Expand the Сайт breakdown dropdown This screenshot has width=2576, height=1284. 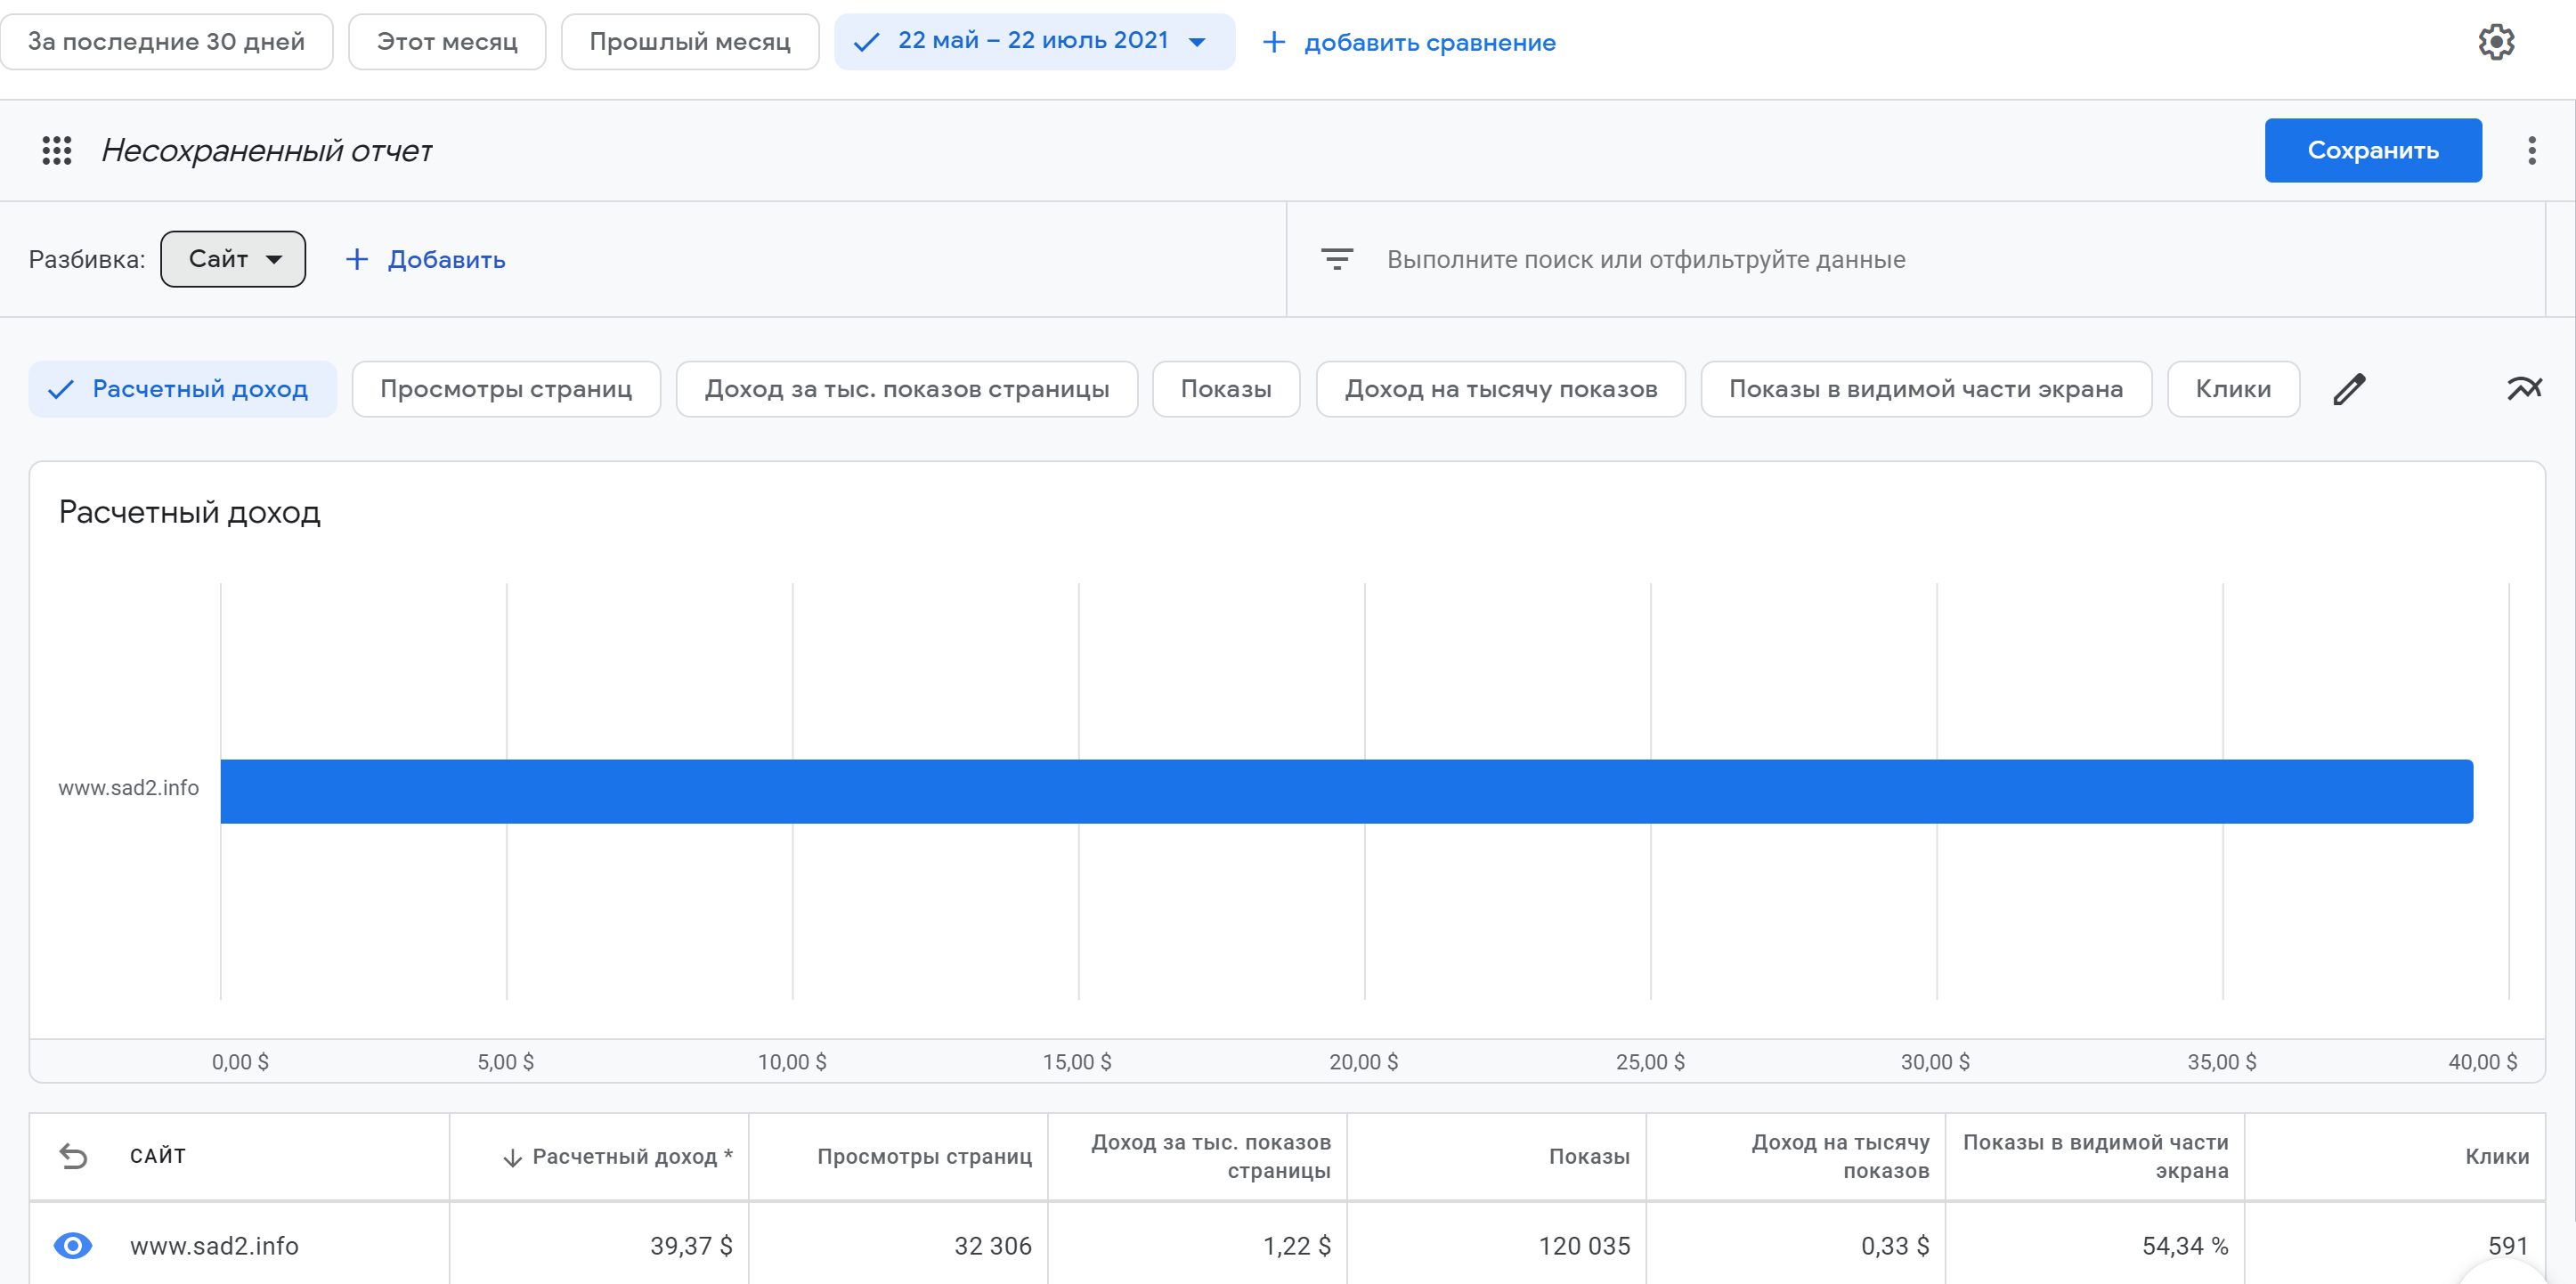coord(233,260)
